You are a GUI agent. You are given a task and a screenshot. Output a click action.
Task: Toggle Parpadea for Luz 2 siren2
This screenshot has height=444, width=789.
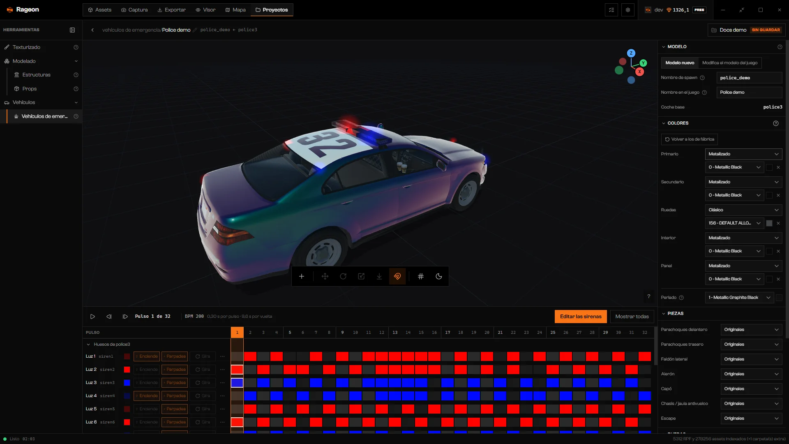(175, 370)
